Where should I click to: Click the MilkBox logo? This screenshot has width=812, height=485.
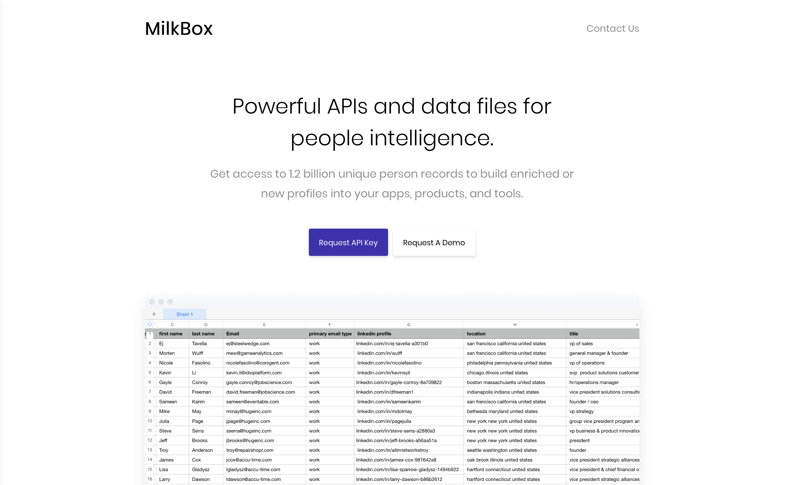pos(179,29)
